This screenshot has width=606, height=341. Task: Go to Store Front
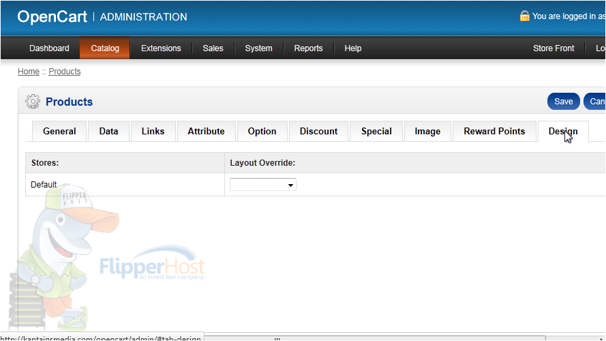(554, 48)
